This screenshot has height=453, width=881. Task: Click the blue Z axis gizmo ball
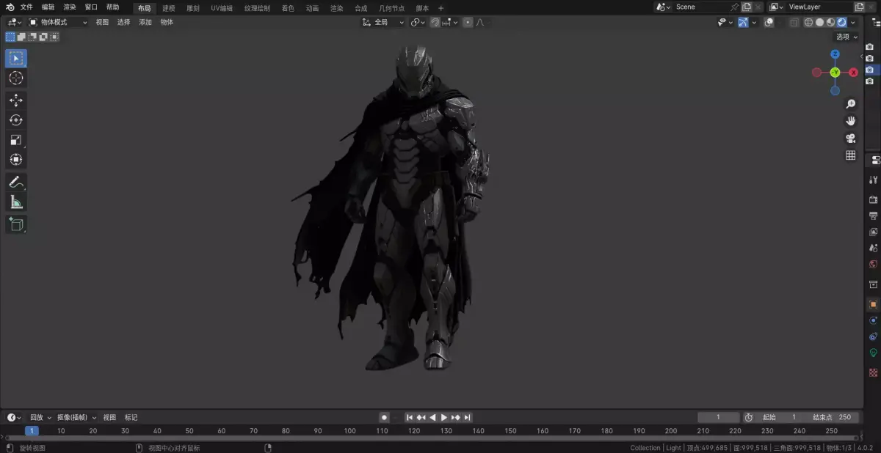tap(835, 54)
